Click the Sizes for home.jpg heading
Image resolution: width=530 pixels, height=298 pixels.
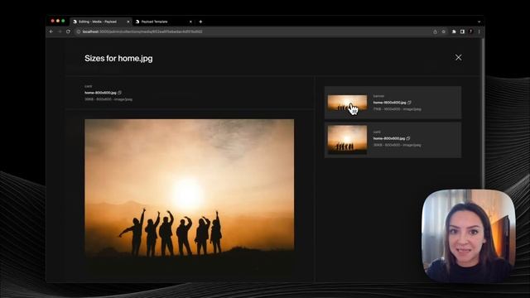pyautogui.click(x=118, y=59)
